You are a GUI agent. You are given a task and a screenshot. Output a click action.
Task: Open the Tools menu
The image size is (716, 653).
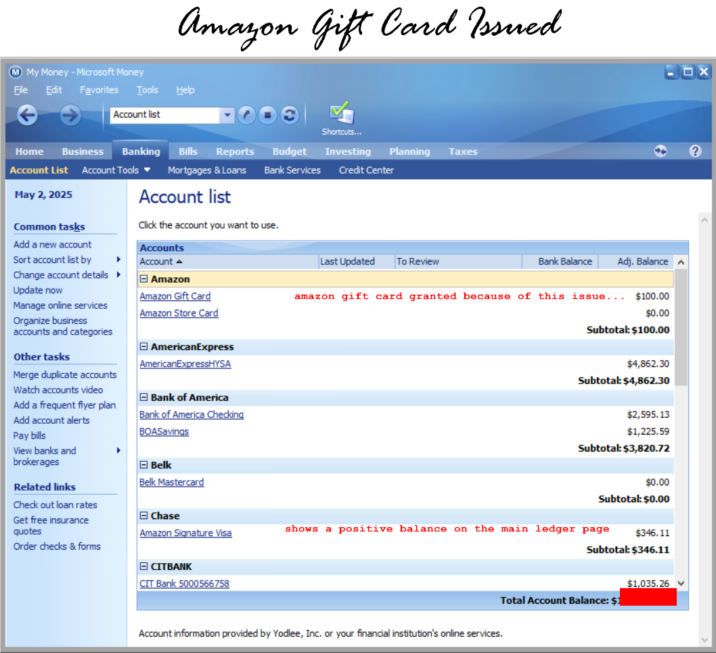pos(148,90)
